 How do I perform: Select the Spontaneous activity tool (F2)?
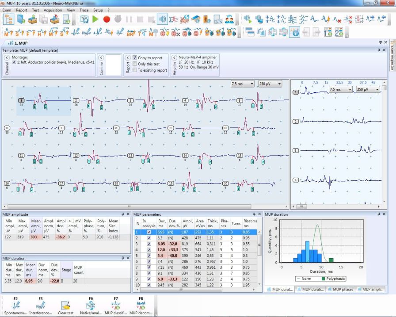click(x=15, y=305)
